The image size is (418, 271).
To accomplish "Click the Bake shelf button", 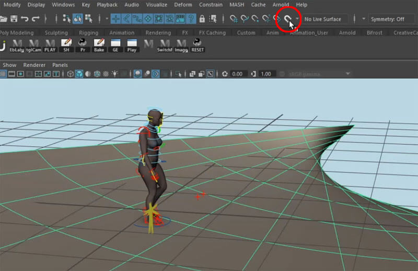I will pos(99,45).
